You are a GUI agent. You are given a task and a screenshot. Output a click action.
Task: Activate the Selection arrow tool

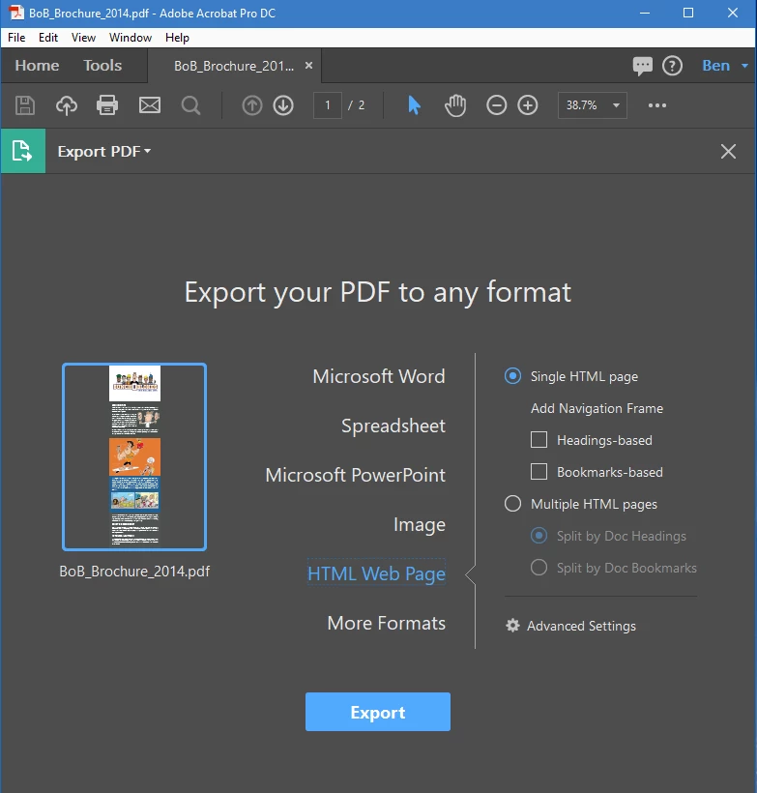coord(414,105)
